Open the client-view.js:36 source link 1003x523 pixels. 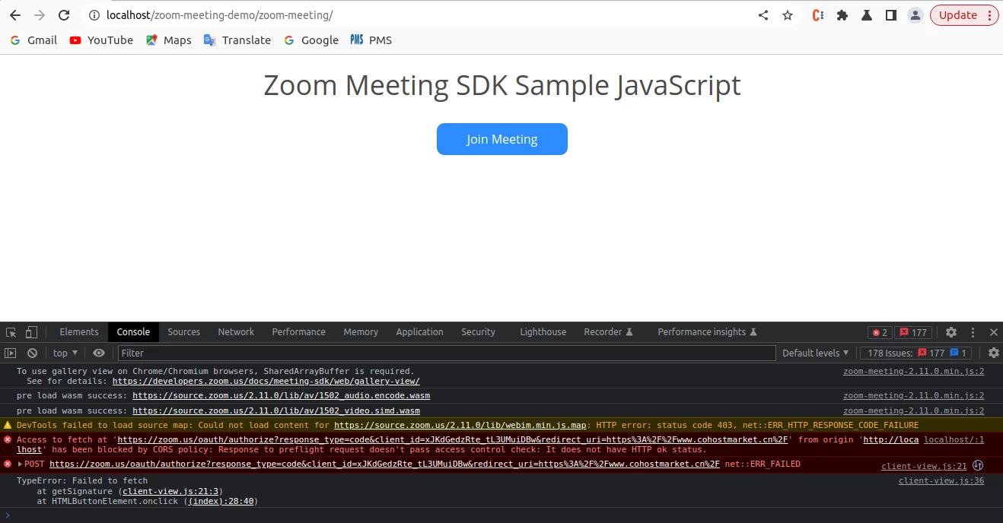(941, 481)
